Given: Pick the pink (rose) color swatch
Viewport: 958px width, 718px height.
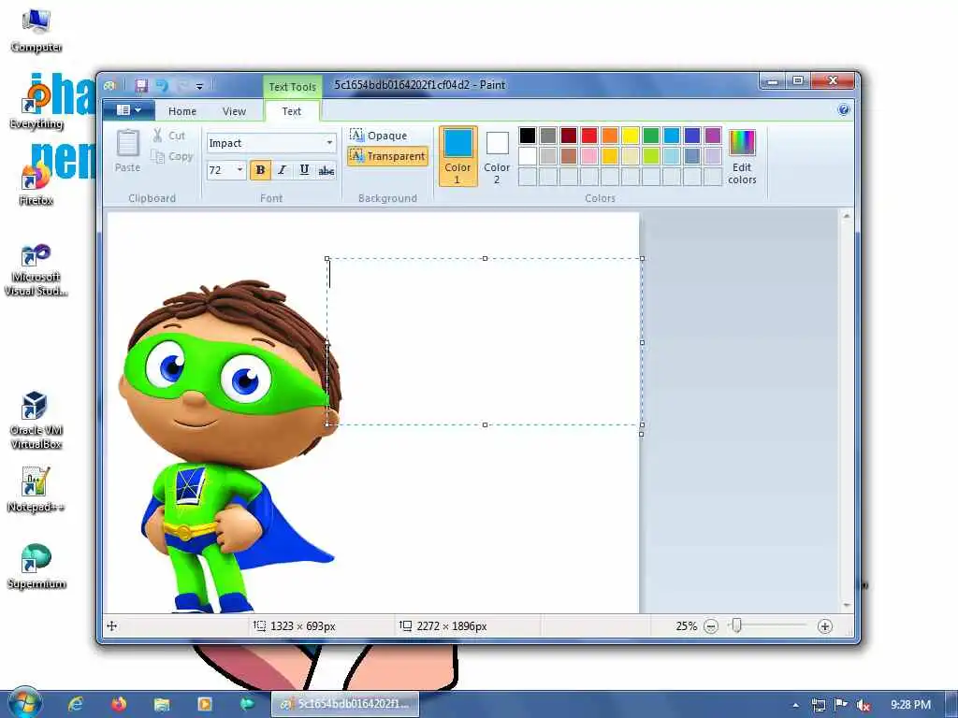Looking at the screenshot, I should pyautogui.click(x=589, y=156).
